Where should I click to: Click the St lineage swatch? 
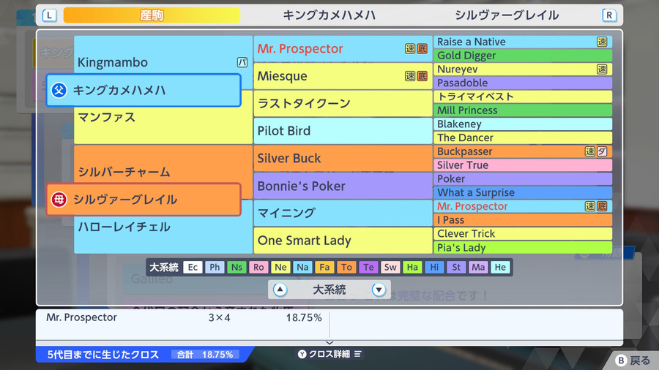click(x=456, y=267)
